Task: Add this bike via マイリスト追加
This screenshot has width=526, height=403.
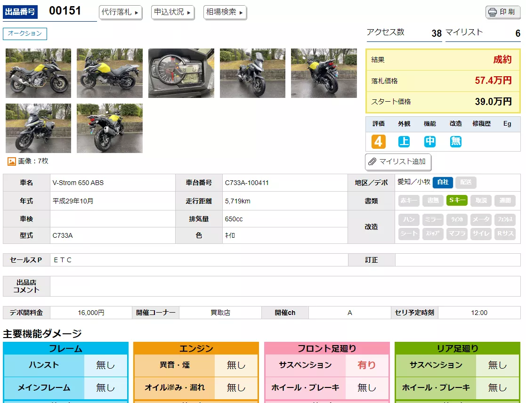Action: pos(398,162)
